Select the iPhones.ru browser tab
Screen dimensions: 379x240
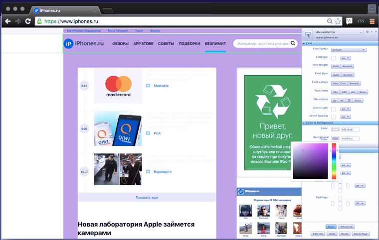tap(65, 10)
